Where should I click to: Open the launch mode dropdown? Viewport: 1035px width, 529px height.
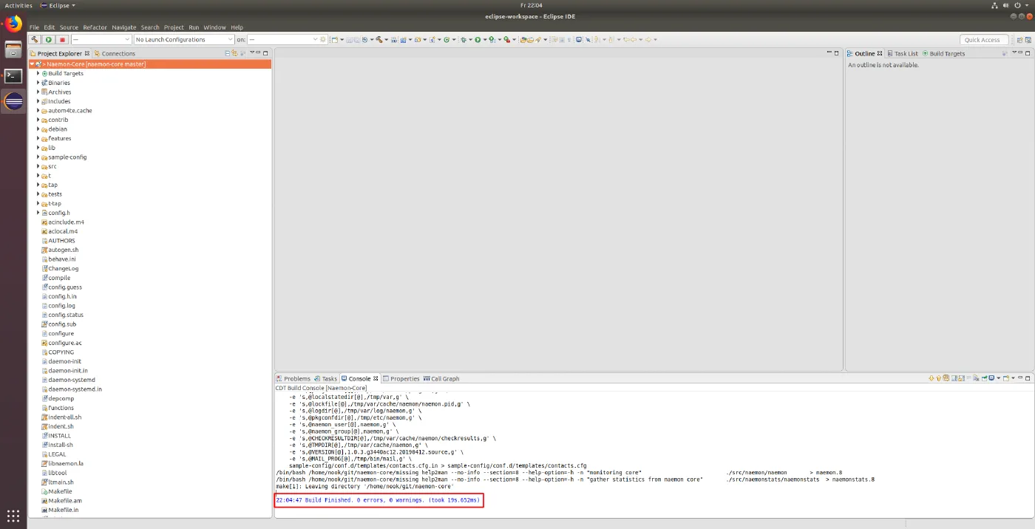(x=101, y=40)
